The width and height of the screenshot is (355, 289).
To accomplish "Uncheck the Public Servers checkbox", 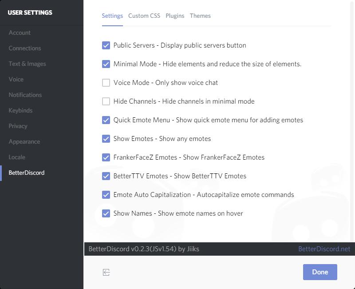I will click(x=106, y=45).
